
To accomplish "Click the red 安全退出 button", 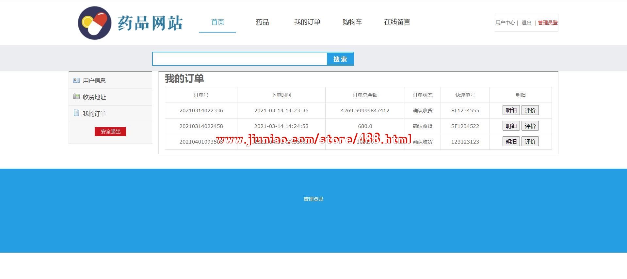I will [x=110, y=132].
